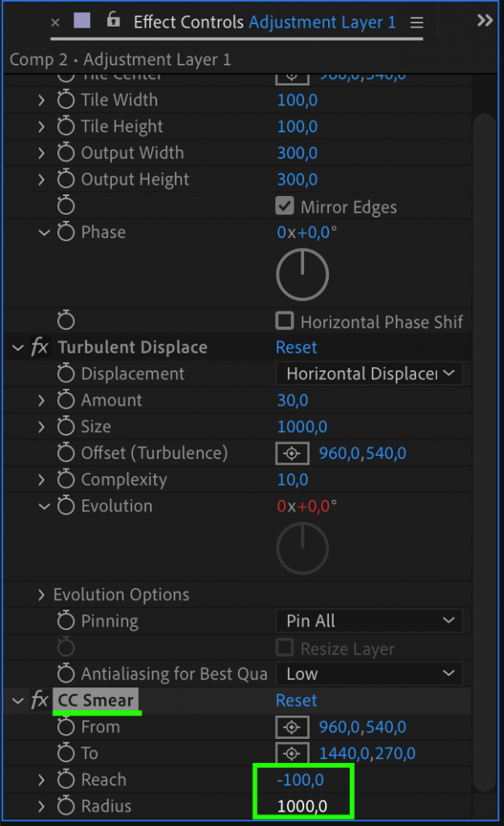Open the Displacement dropdown
The width and height of the screenshot is (504, 826).
pos(369,373)
